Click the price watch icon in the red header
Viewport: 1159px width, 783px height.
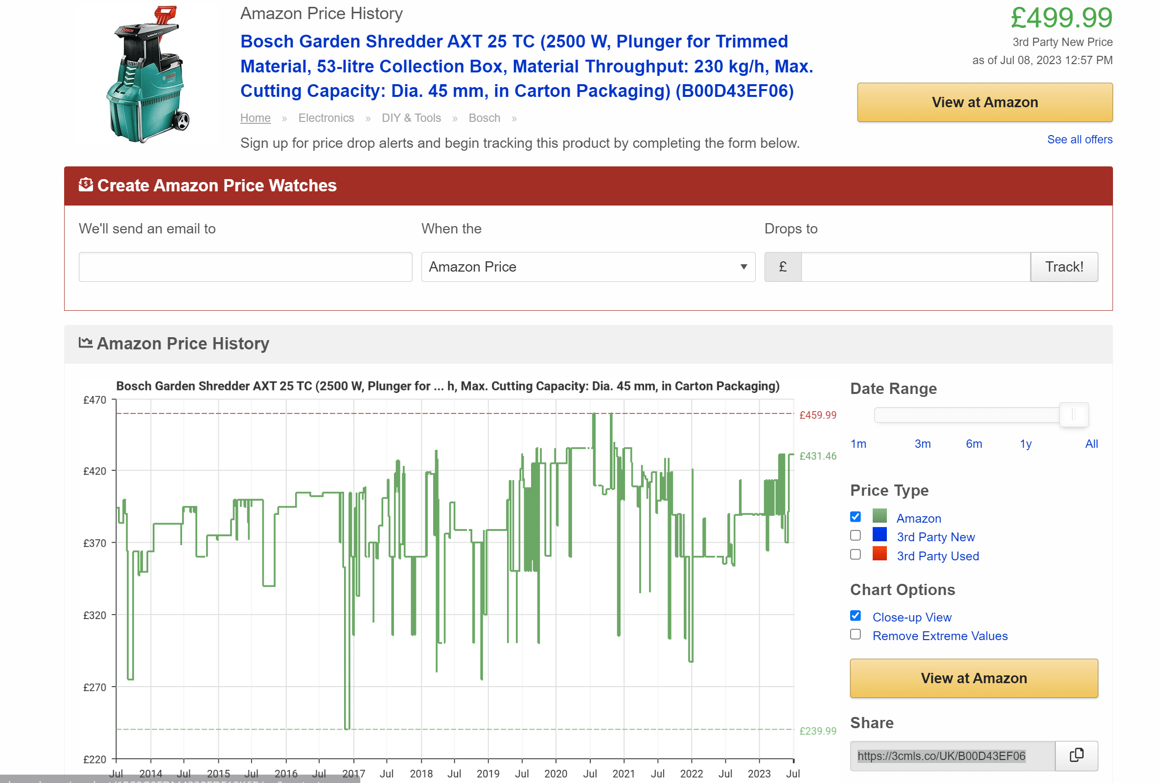point(86,184)
